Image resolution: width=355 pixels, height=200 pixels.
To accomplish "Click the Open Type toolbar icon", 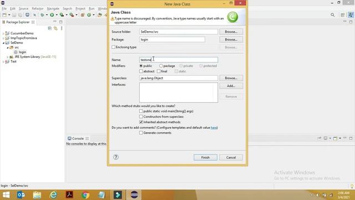I will (x=100, y=15).
